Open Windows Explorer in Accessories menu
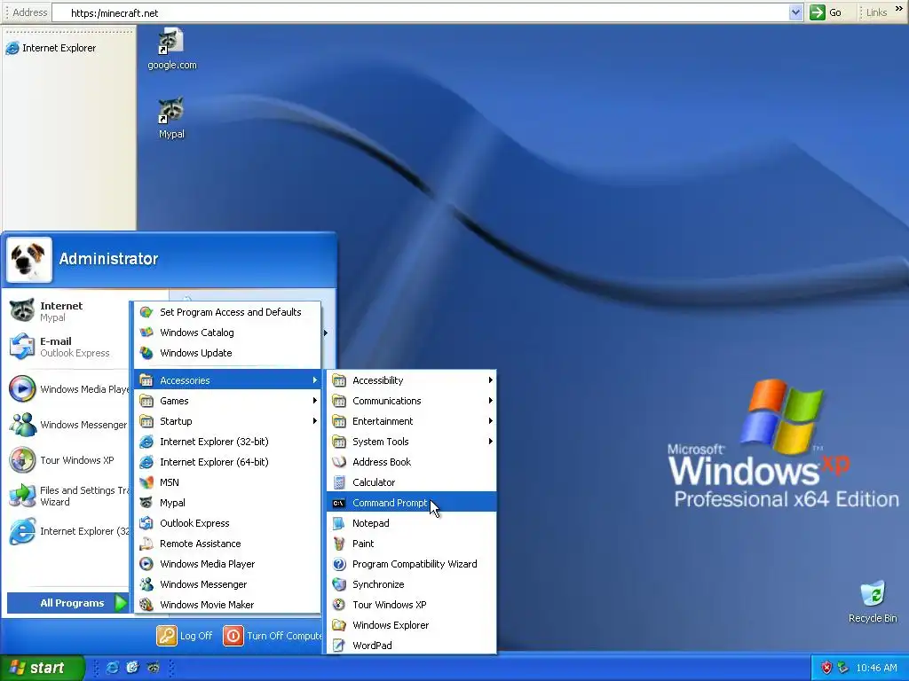Screen dimensions: 909x681 click(412, 625)
